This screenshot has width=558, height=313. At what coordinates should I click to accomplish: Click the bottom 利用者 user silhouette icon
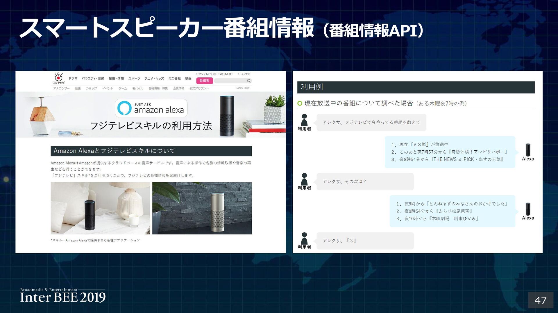click(304, 239)
